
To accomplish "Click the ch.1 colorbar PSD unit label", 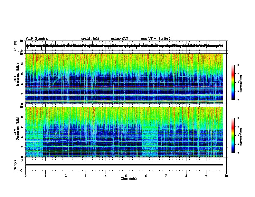I will 241,84.
